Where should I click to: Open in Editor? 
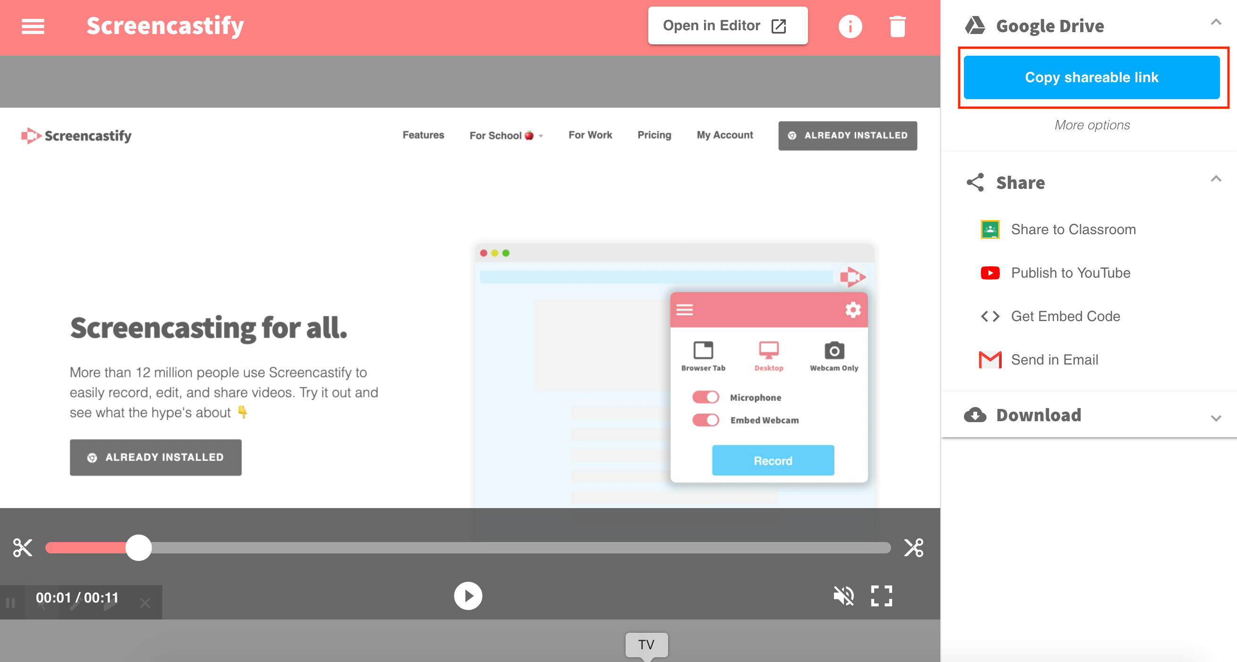[725, 25]
